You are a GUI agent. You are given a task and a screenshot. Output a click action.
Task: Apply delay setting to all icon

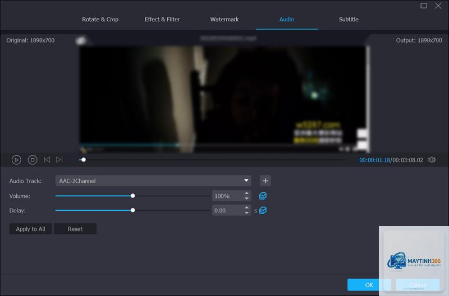[263, 210]
